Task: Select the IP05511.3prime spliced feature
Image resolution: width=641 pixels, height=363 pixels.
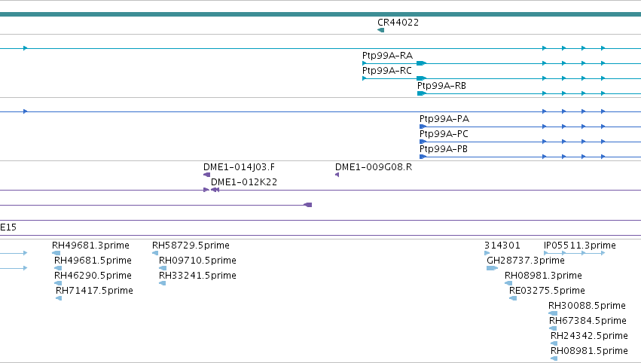Action: click(x=575, y=253)
